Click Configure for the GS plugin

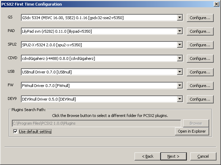[200, 18]
